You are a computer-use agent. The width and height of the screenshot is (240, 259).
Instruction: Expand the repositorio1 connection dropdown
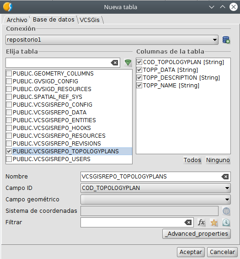214,40
